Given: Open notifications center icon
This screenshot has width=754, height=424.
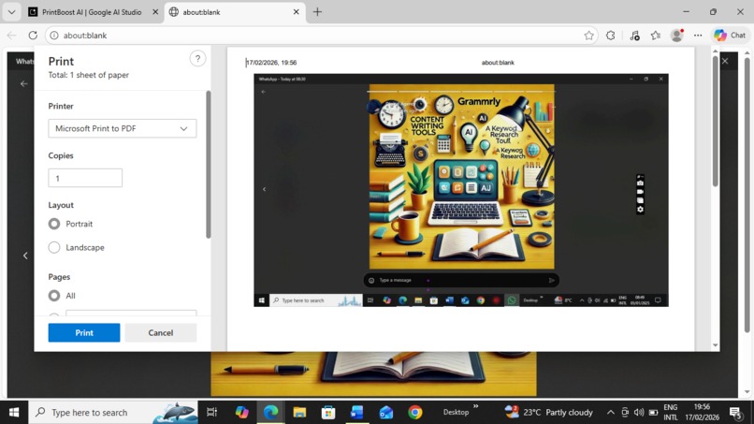Looking at the screenshot, I should coord(734,413).
